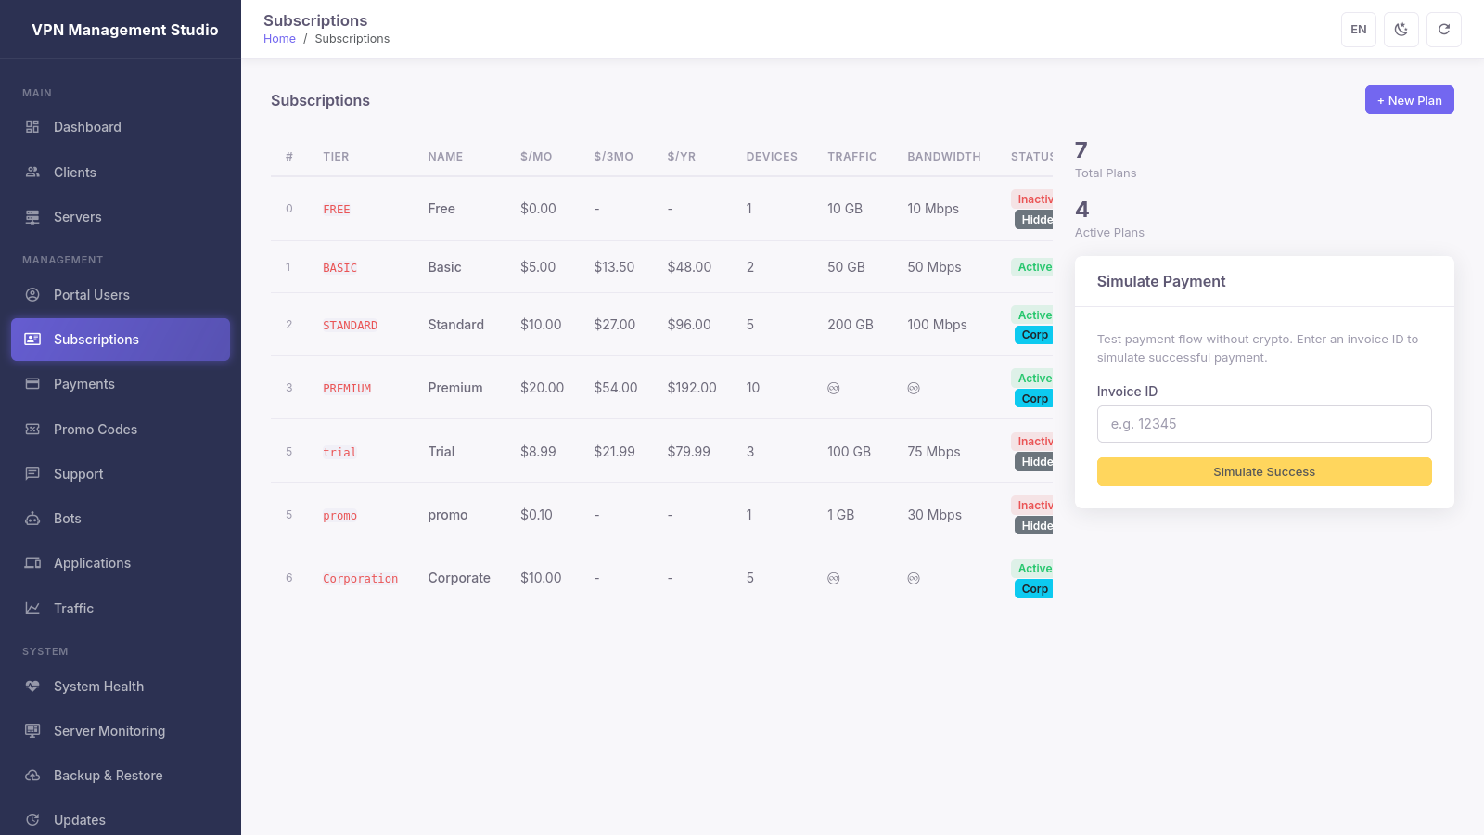Screen dimensions: 1484x835
Task: Click the + New Plan button
Action: (x=1409, y=99)
